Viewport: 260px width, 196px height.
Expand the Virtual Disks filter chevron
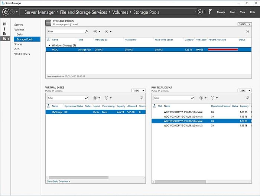(142, 98)
